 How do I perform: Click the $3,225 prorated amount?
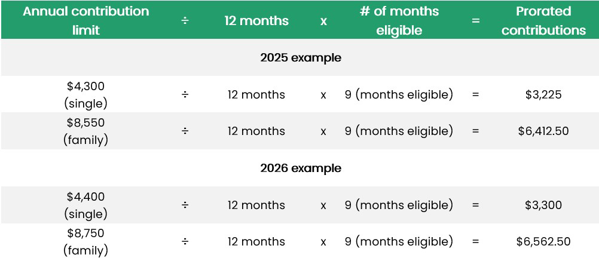pos(543,94)
